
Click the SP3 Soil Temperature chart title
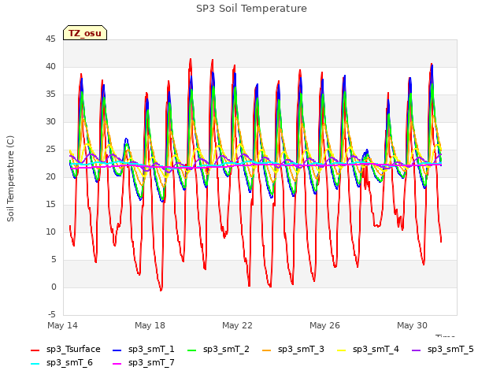tap(251, 9)
